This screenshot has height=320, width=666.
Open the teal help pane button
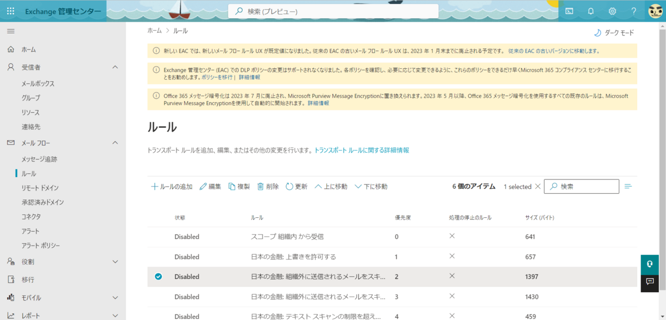tap(649, 264)
